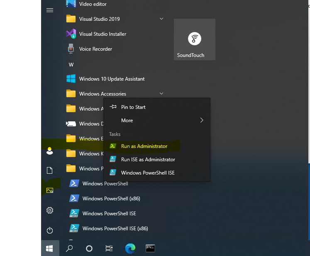Open Task View on the taskbar
This screenshot has height=256, width=310.
[109, 248]
